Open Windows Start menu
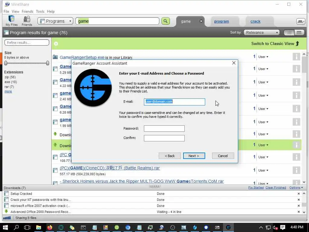The height and width of the screenshot is (232, 309). 5,227
